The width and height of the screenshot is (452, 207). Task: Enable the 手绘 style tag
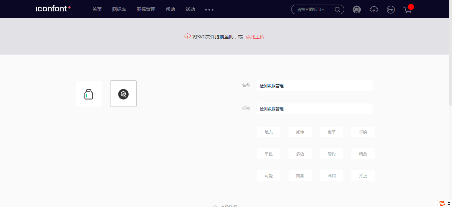click(363, 132)
